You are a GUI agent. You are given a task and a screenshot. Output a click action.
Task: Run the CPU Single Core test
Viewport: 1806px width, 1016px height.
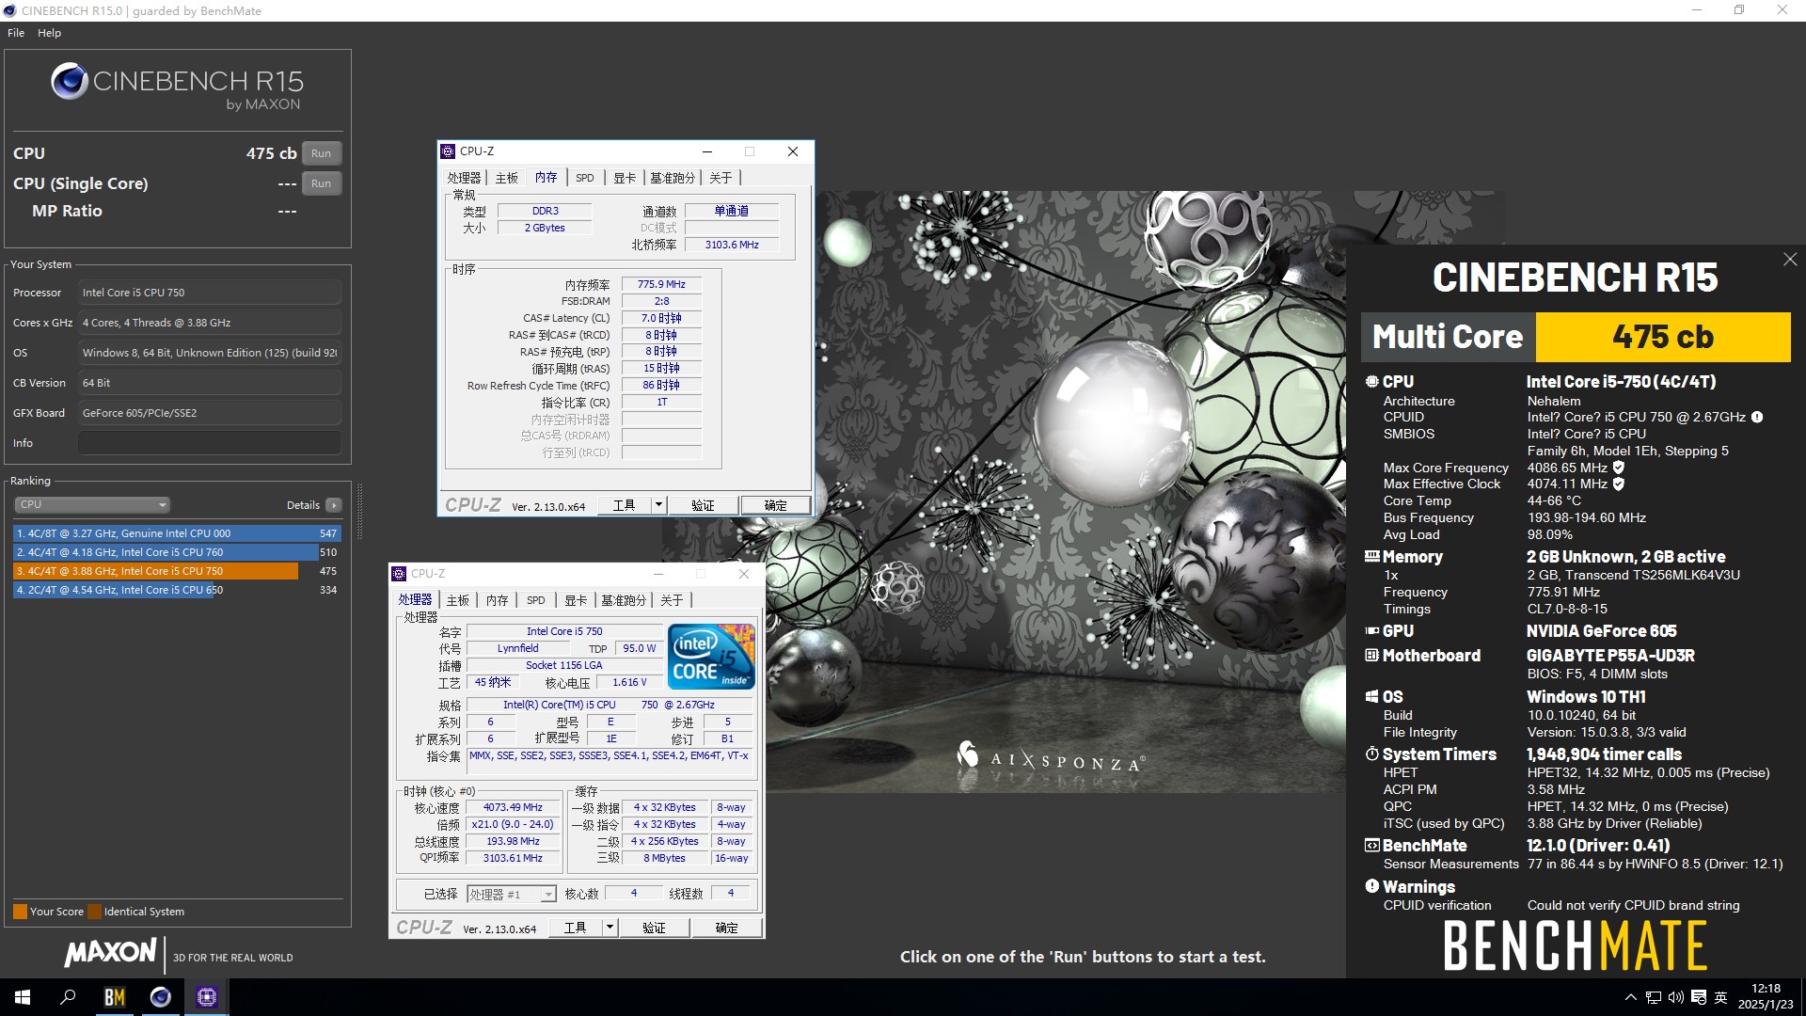tap(321, 183)
